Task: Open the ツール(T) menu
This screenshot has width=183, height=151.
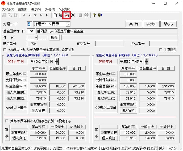Action: (x=50, y=9)
